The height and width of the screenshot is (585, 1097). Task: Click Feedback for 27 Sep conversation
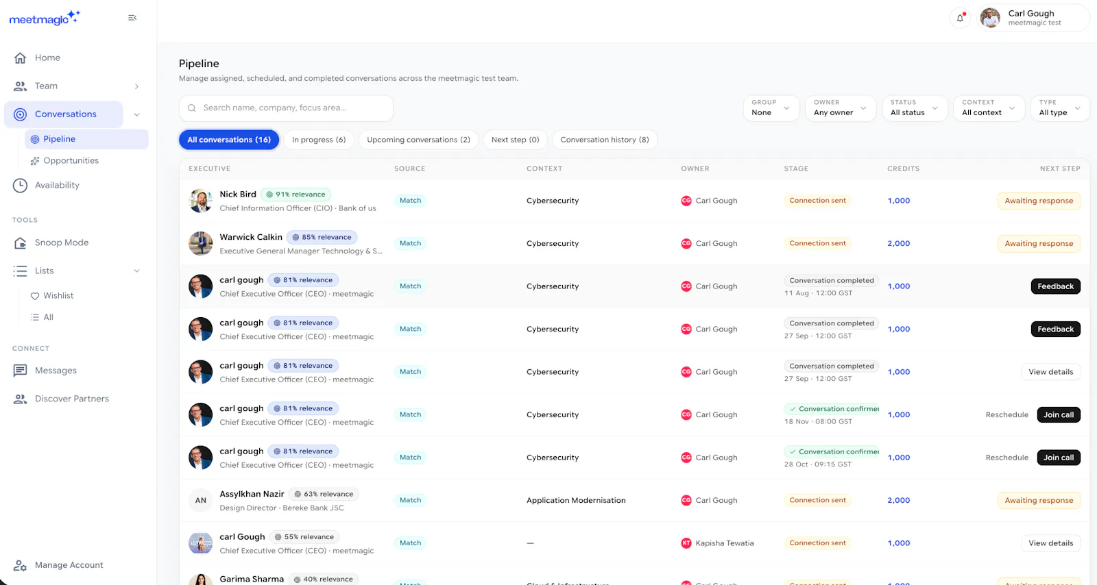[x=1055, y=329]
